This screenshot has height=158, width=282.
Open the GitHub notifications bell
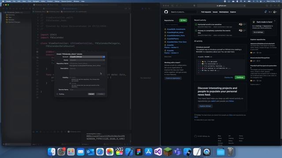265,12
